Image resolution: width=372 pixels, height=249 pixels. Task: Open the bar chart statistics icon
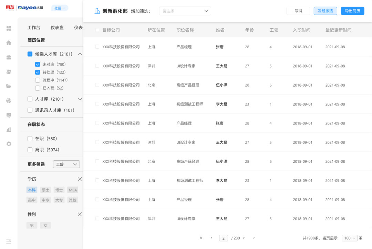pyautogui.click(x=8, y=130)
